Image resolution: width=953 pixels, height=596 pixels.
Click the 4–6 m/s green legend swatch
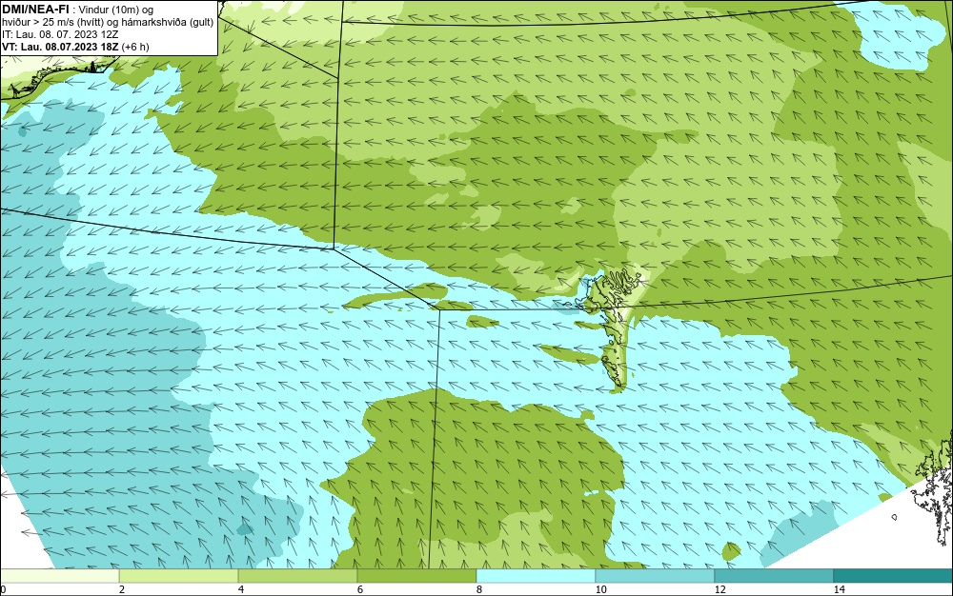297,576
